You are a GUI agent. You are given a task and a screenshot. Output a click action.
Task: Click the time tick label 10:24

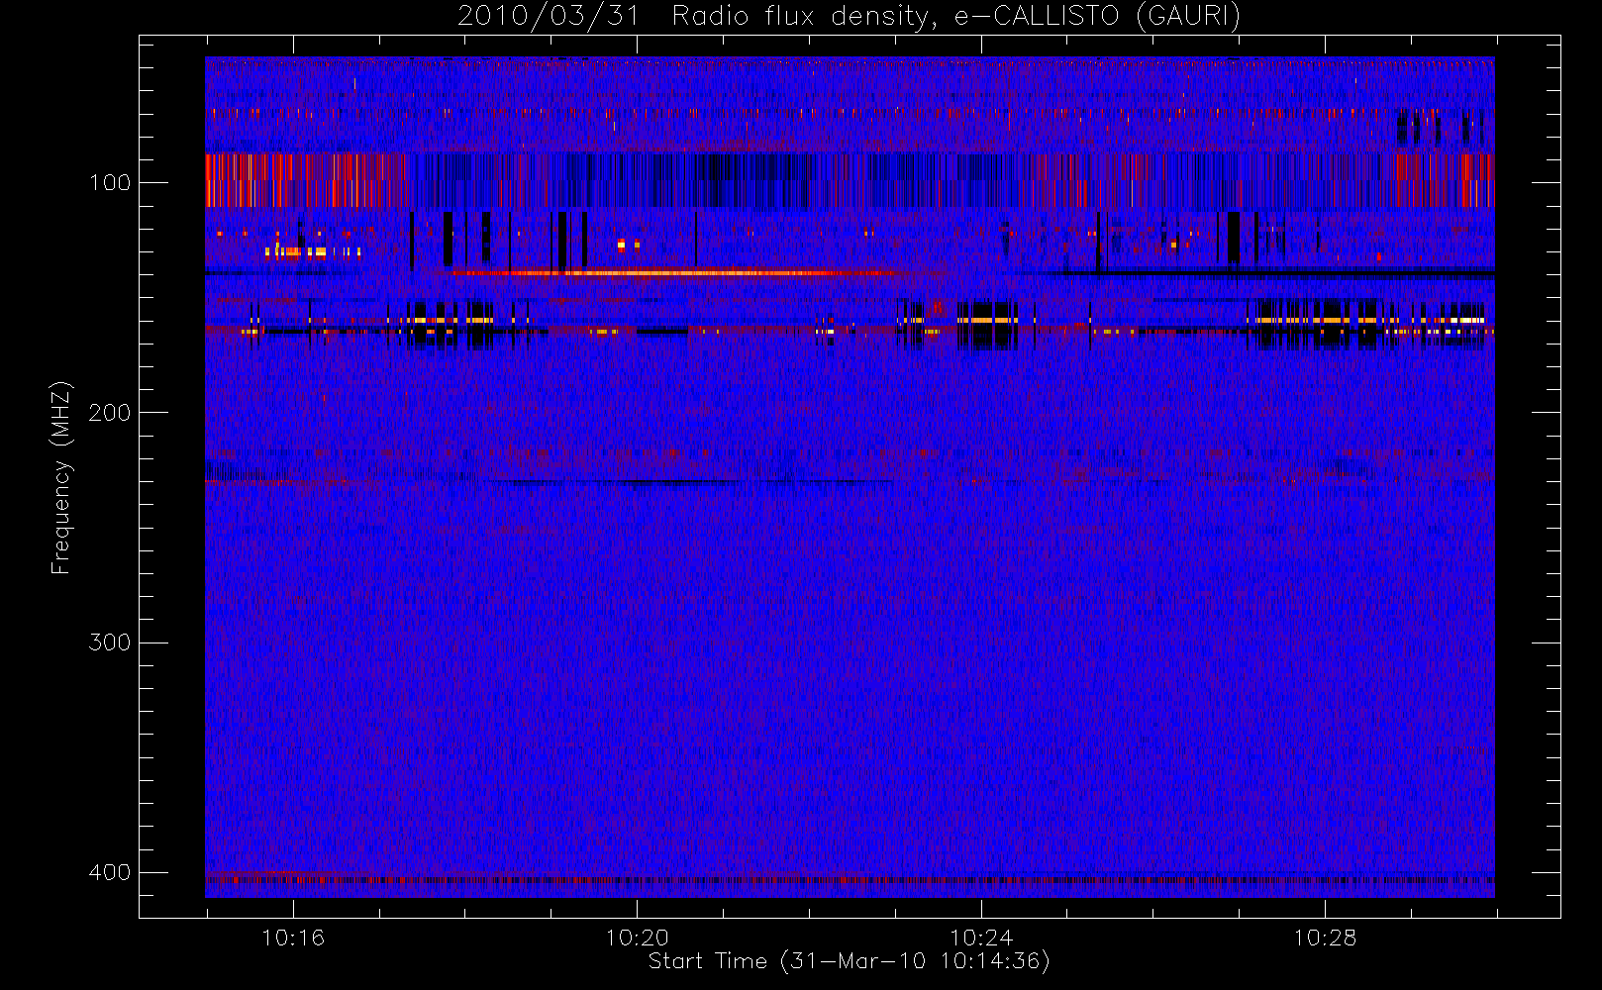coord(981,938)
